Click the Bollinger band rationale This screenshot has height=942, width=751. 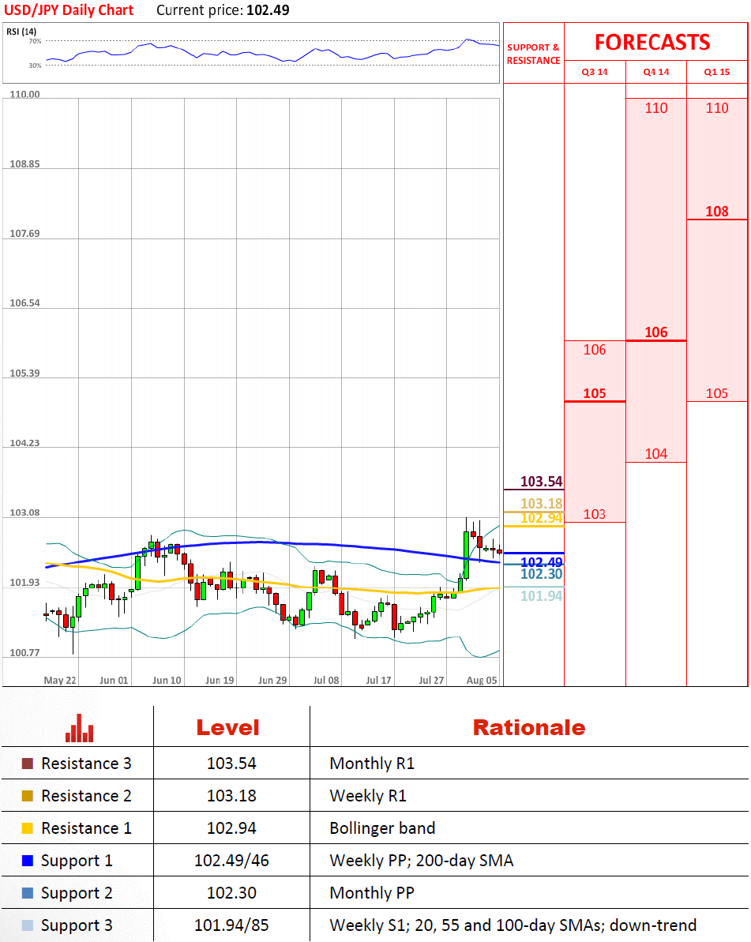coord(382,828)
